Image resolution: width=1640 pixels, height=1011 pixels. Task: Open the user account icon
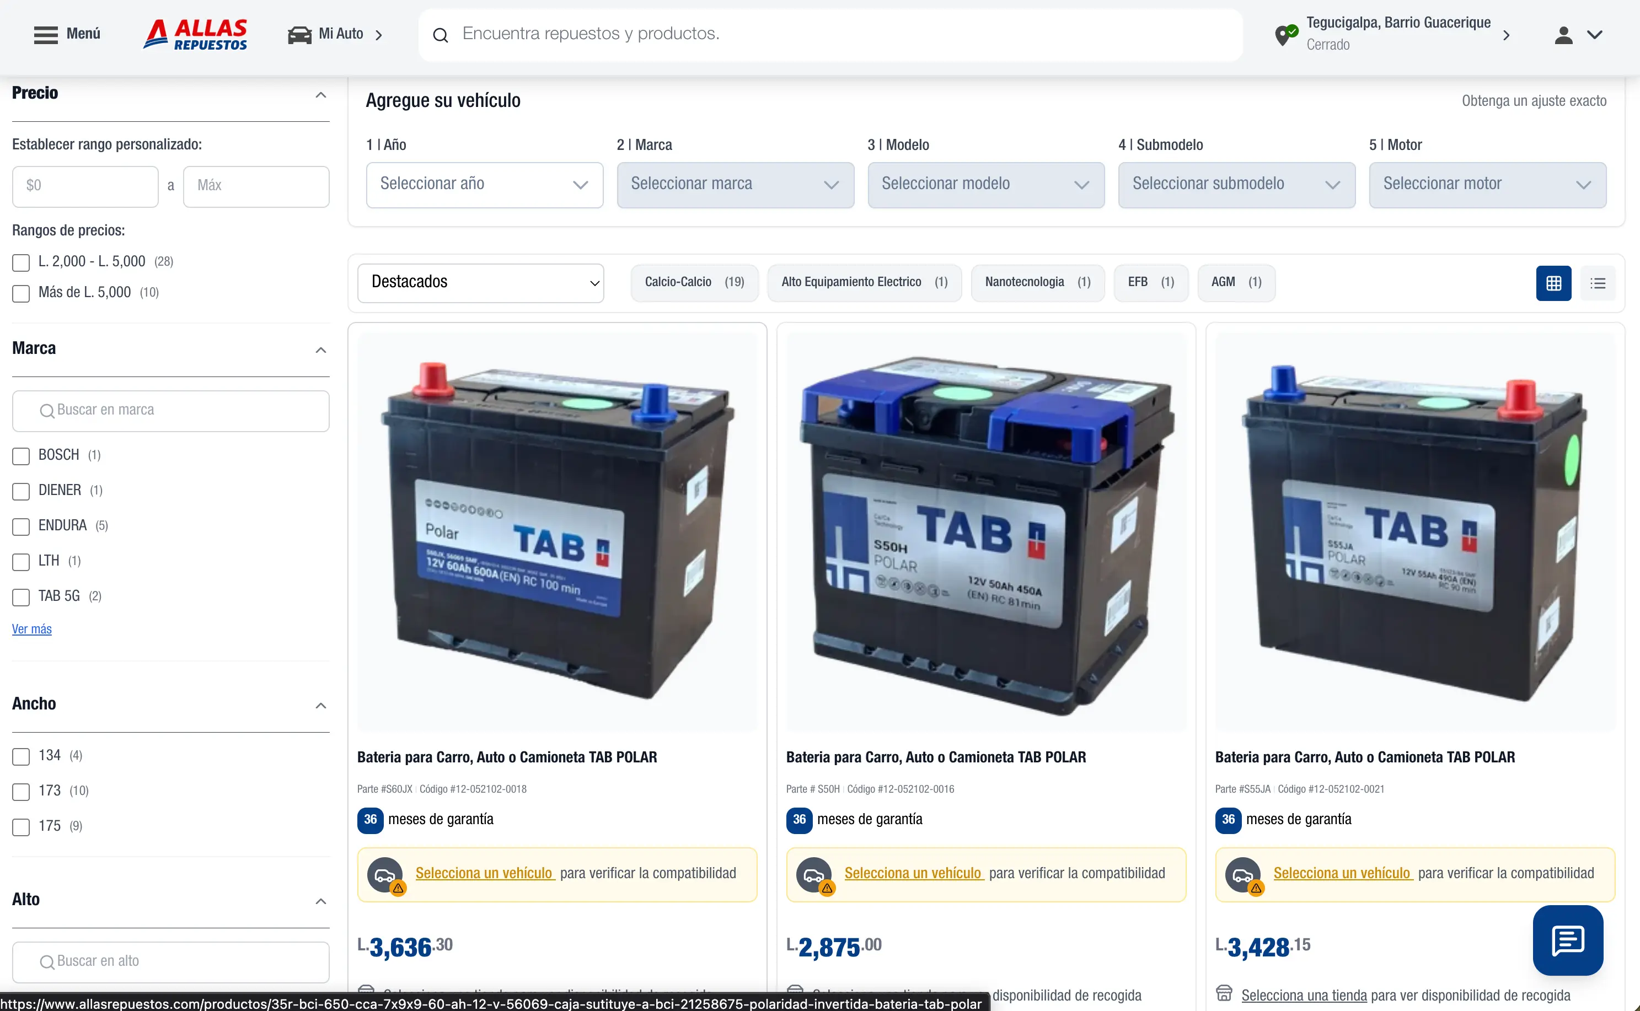1563,35
